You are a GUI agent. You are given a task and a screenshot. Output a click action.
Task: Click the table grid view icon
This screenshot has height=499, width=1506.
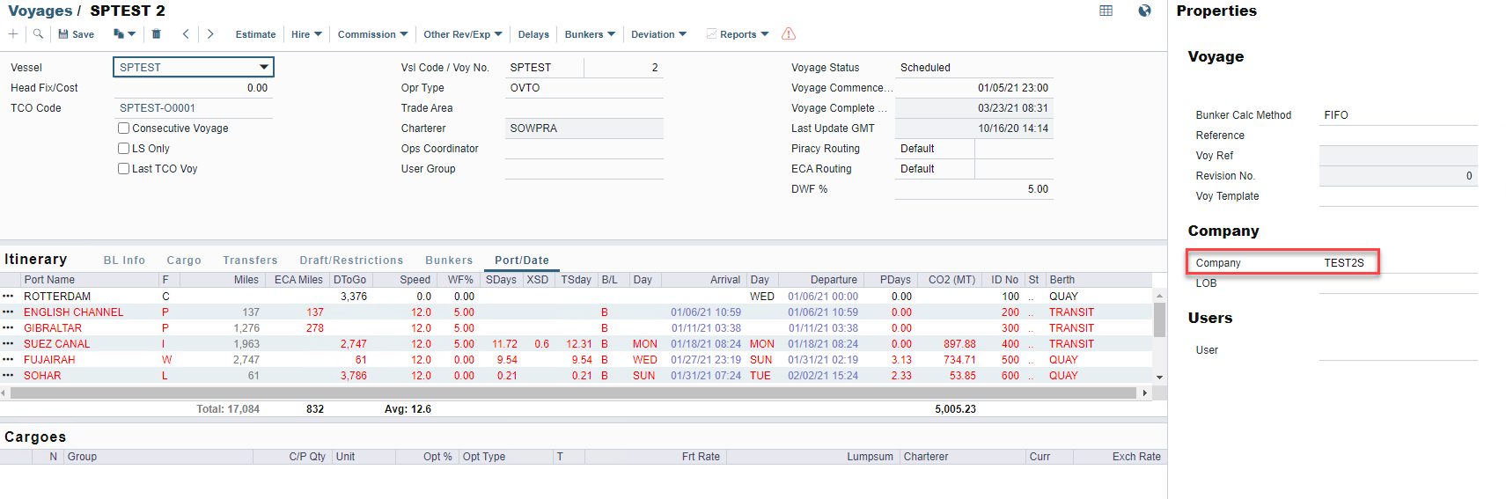(1106, 11)
